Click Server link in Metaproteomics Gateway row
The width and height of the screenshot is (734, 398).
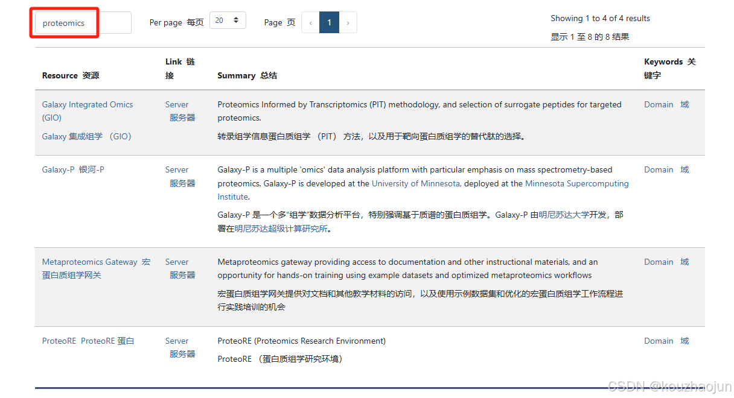pos(177,262)
